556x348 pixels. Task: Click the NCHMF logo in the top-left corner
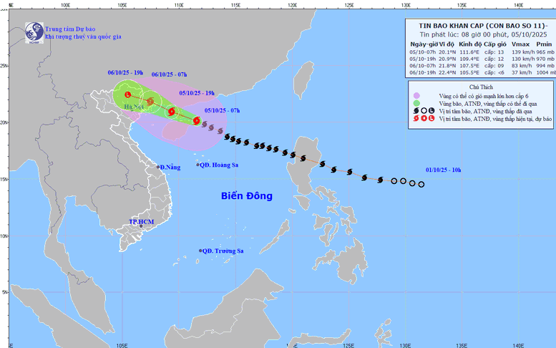[34, 31]
